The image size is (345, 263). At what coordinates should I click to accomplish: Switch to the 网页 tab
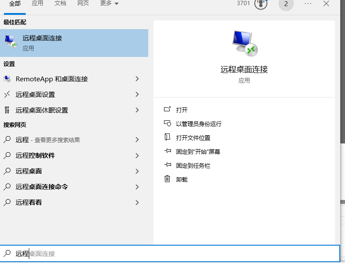click(x=83, y=3)
